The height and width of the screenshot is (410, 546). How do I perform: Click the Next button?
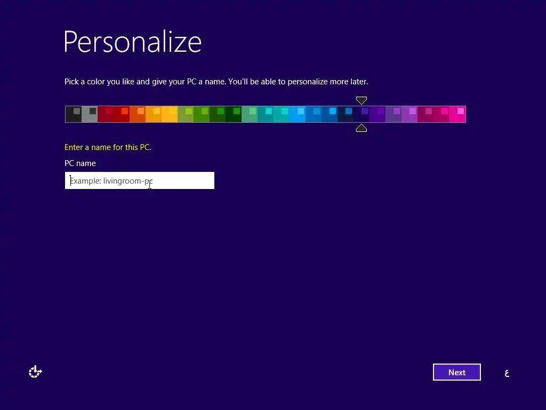457,372
